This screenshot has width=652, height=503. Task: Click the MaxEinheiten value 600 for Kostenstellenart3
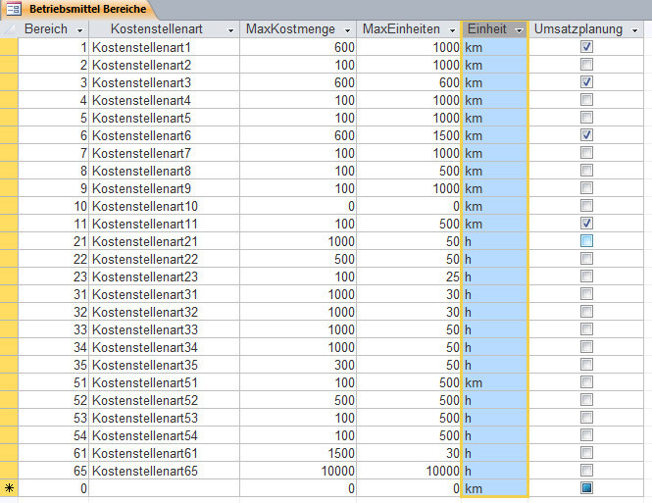click(x=408, y=82)
